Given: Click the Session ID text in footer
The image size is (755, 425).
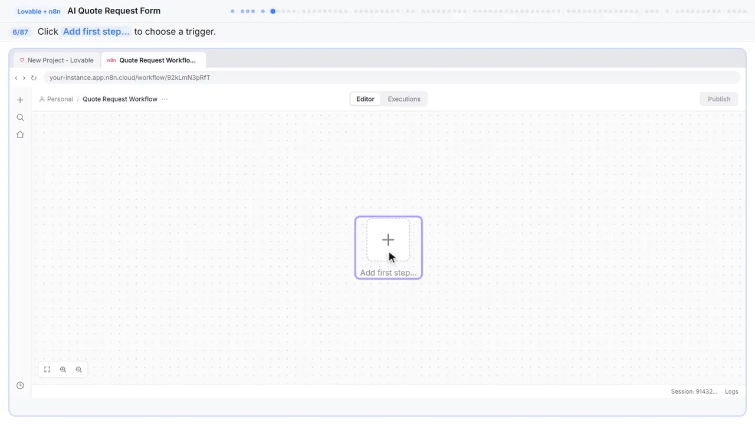Looking at the screenshot, I should (x=694, y=391).
